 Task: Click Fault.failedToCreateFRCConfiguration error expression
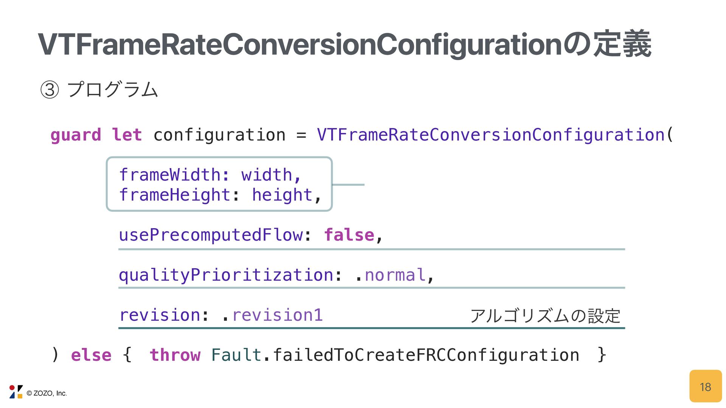point(395,355)
